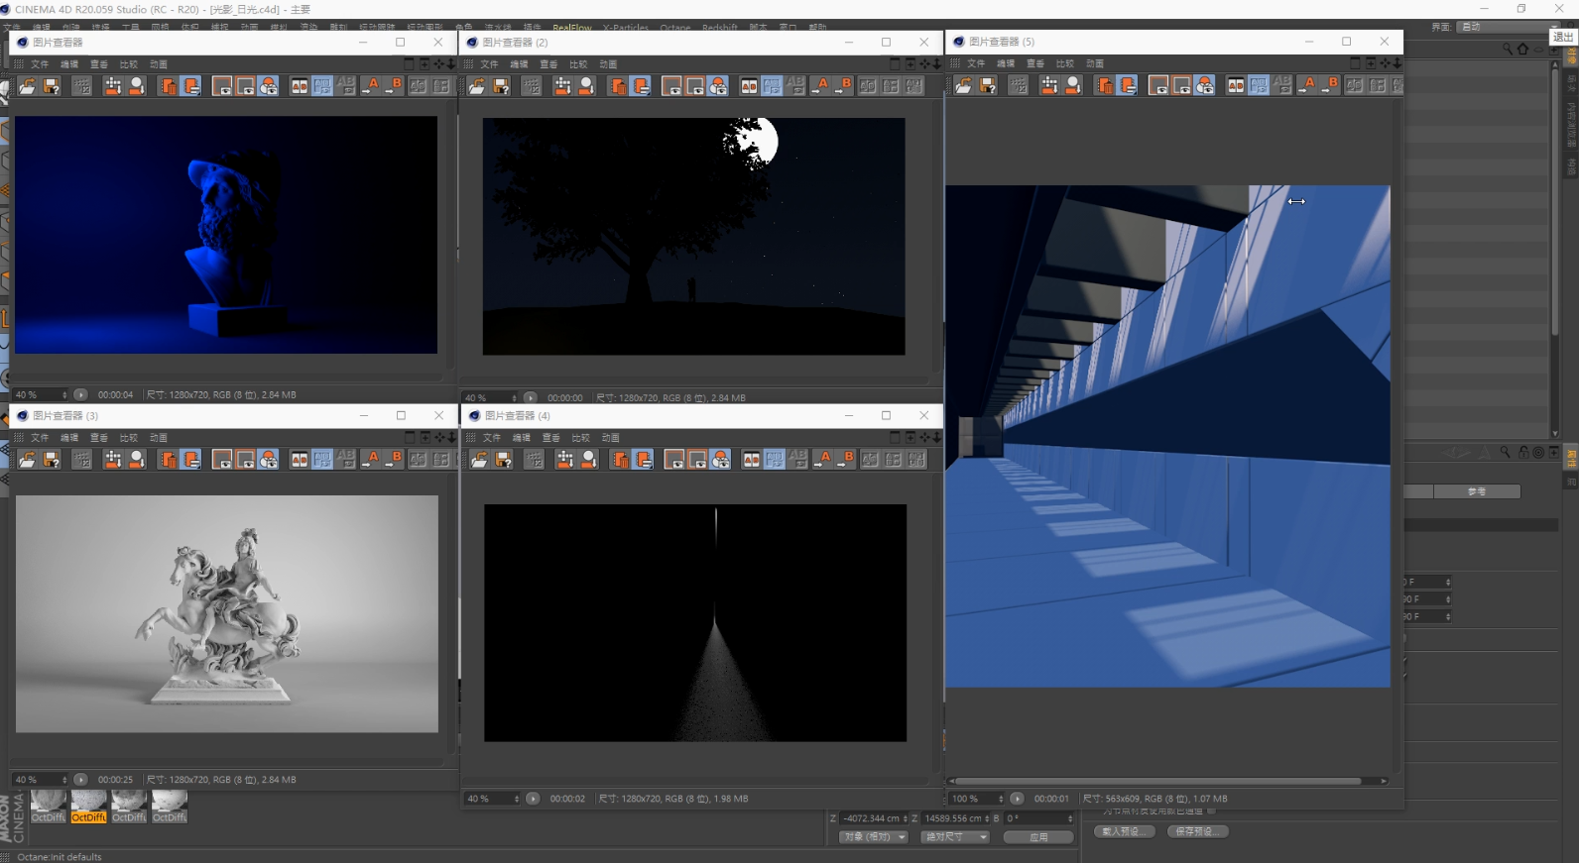This screenshot has width=1579, height=863.
Task: Click dock layout icon in Picture Viewer (4) menu bar
Action: [x=895, y=437]
